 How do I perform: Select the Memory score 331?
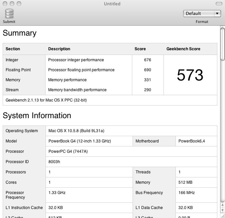click(x=148, y=80)
